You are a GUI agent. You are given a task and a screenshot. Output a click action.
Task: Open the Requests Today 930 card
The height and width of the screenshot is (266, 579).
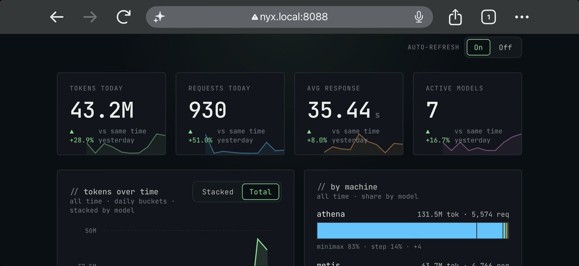pyautogui.click(x=230, y=114)
